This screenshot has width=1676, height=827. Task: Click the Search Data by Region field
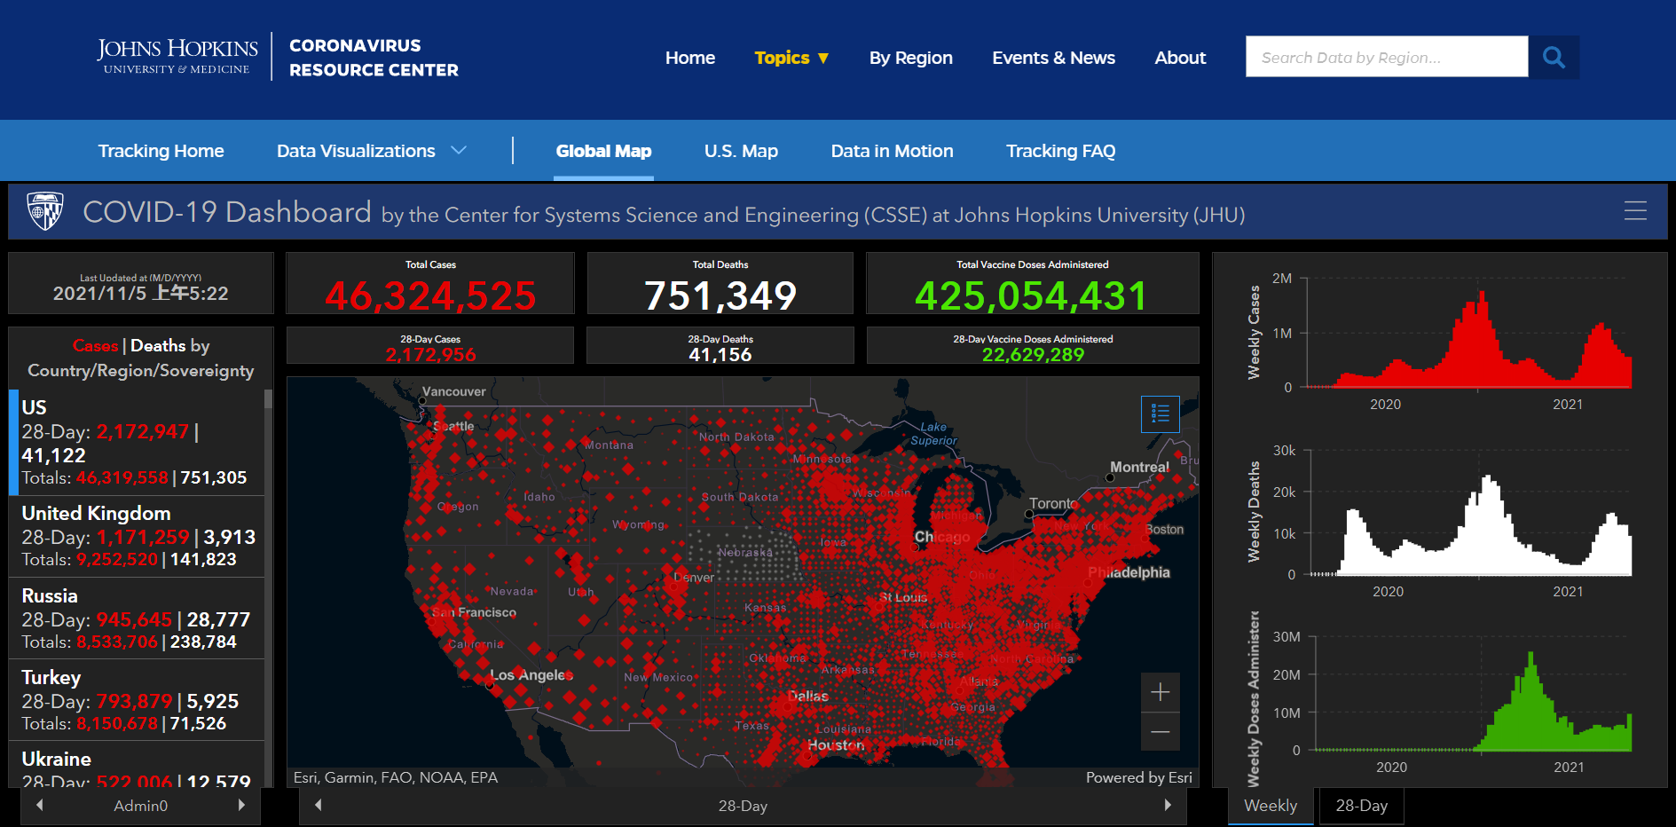pyautogui.click(x=1387, y=57)
